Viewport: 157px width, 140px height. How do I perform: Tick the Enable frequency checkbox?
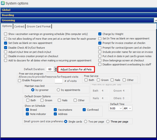pyautogui.click(x=20, y=81)
